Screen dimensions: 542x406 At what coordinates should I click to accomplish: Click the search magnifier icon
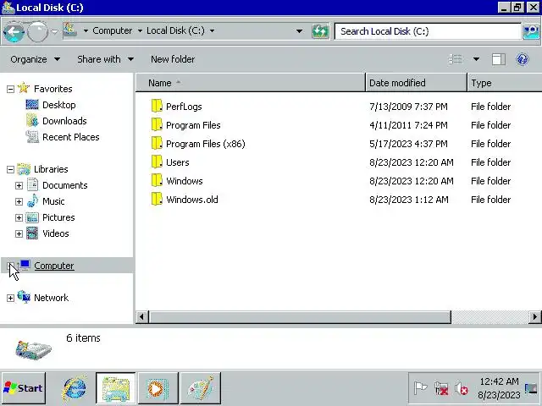531,31
